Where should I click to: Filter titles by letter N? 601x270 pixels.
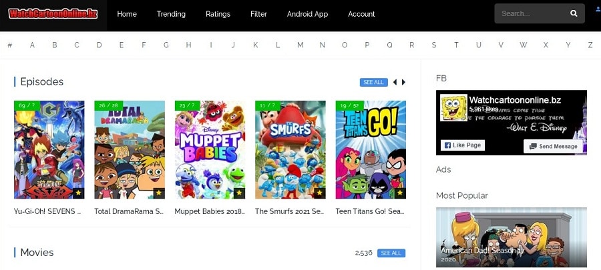click(323, 45)
